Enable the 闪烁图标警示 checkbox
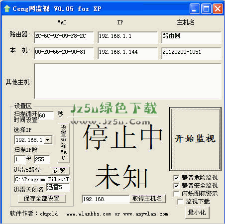Screen dimensions: 225x224 (176, 194)
